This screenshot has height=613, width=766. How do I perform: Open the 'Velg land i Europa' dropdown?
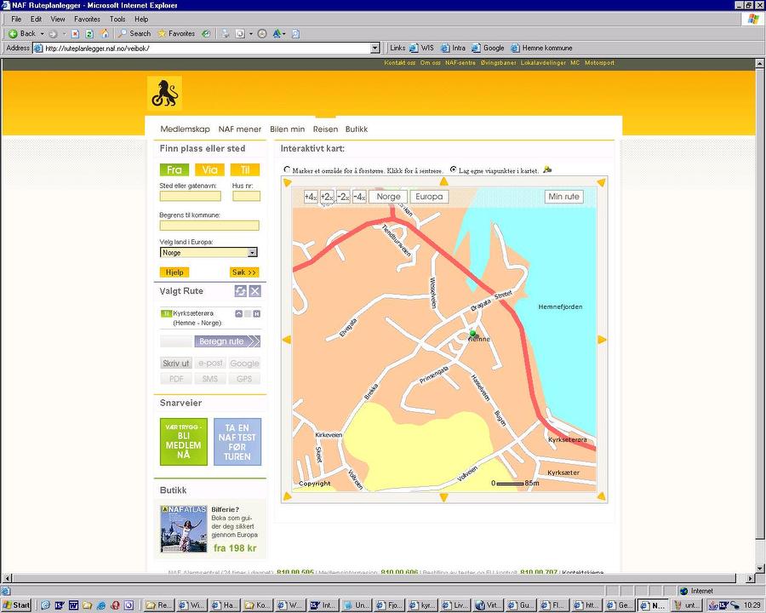[x=252, y=253]
